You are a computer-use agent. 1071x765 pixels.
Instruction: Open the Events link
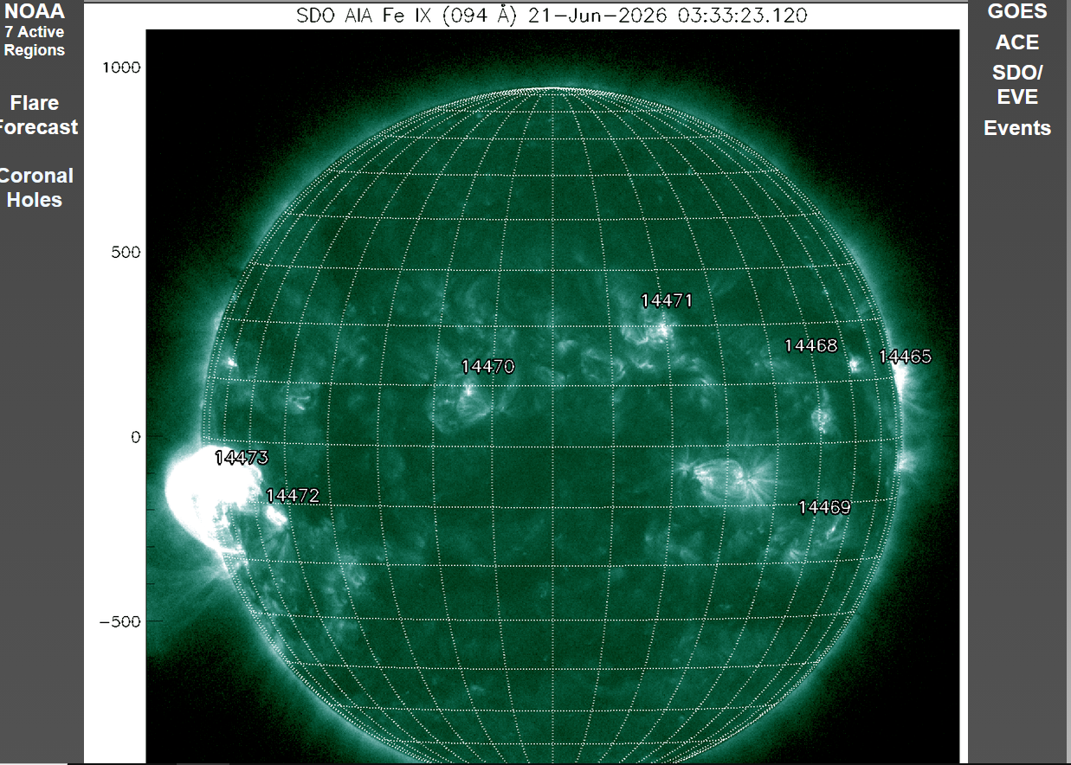coord(1017,128)
